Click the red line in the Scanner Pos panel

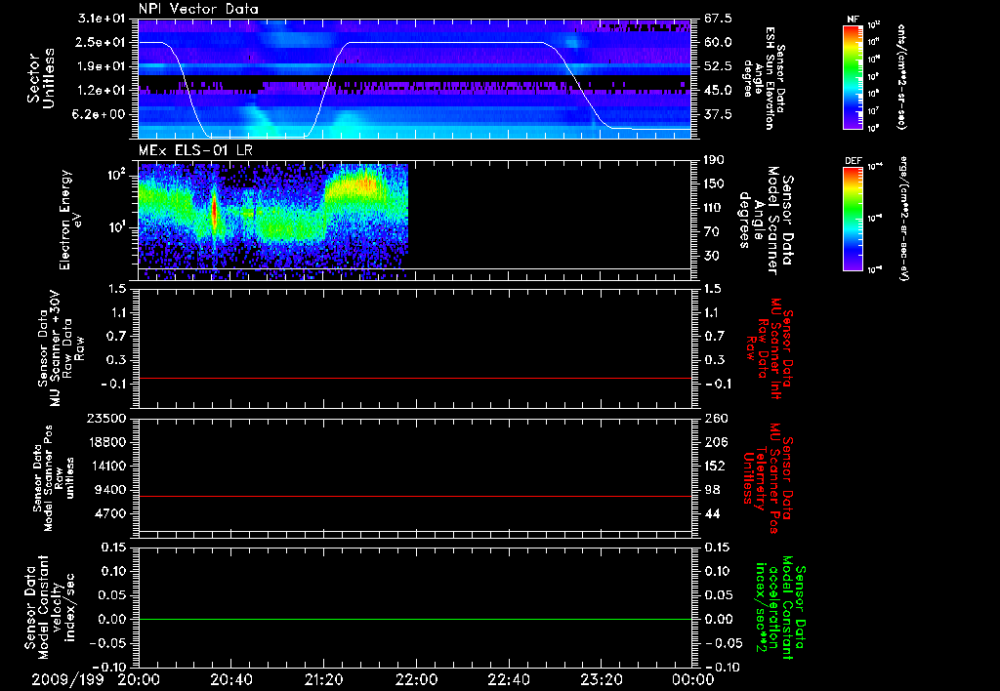tap(415, 496)
